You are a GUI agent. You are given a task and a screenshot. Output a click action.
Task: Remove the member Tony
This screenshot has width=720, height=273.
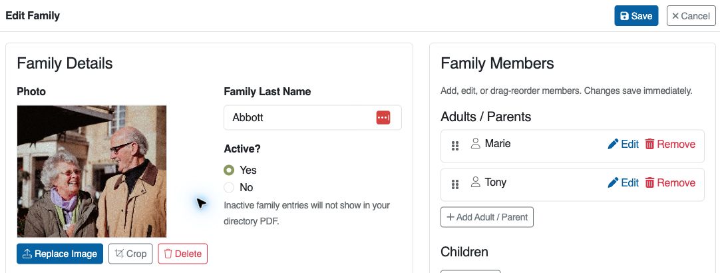pos(670,183)
